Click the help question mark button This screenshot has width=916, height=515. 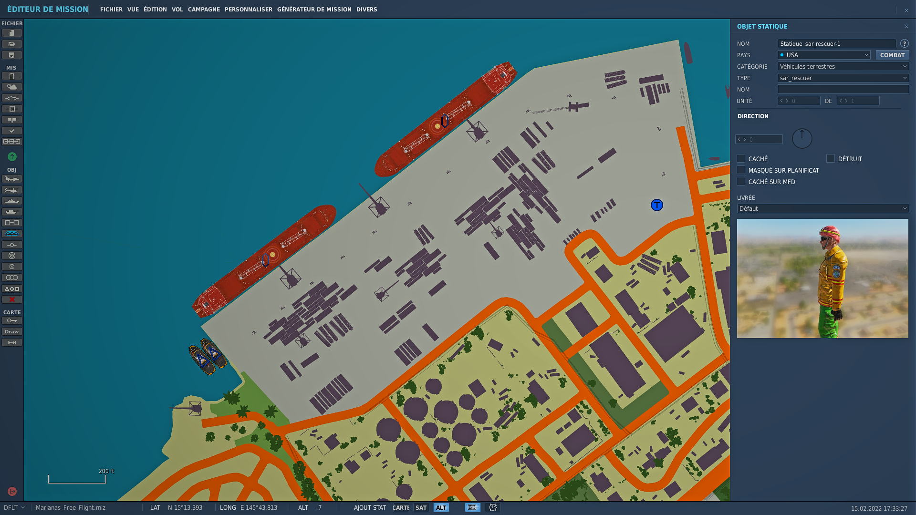coord(904,43)
